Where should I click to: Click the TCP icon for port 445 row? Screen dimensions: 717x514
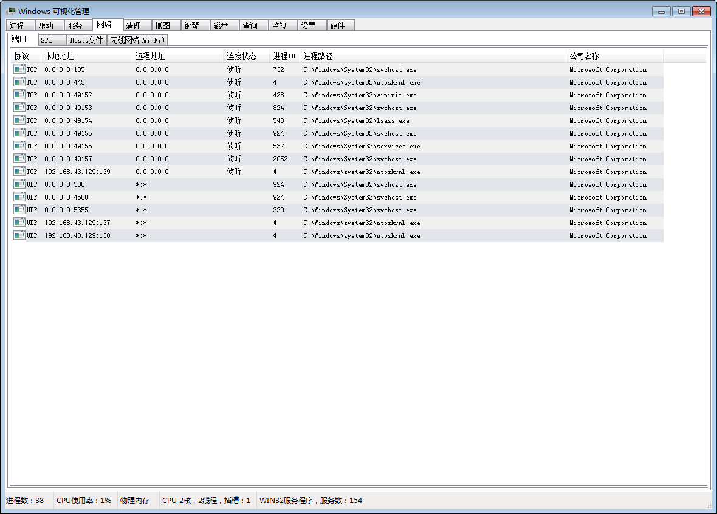[x=19, y=82]
